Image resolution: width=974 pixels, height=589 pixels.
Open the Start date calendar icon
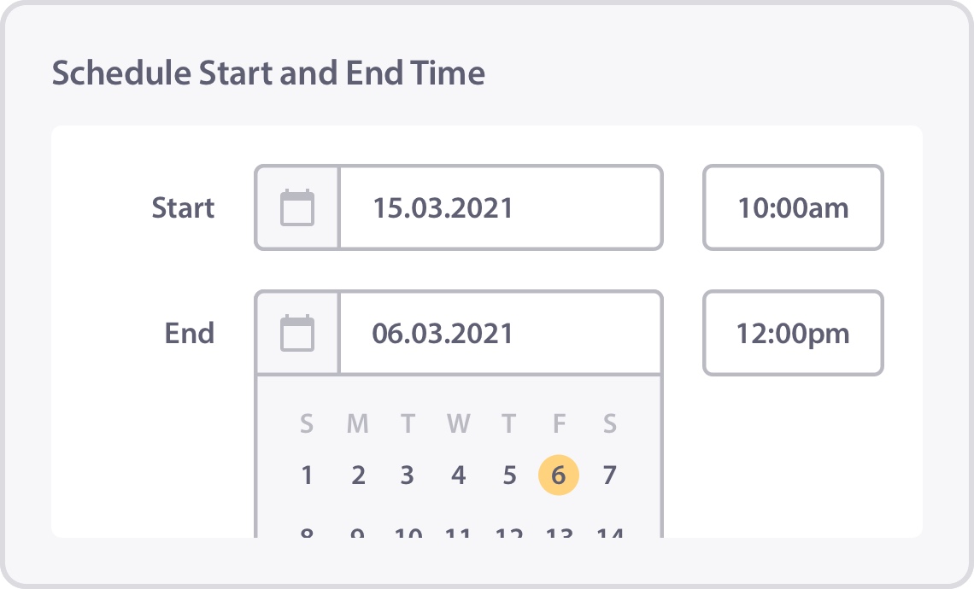point(297,208)
